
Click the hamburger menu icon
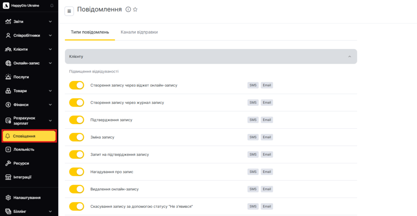(69, 11)
